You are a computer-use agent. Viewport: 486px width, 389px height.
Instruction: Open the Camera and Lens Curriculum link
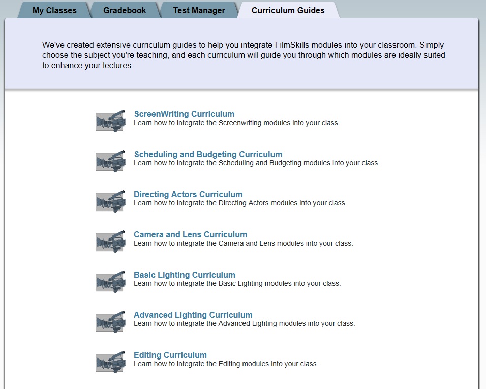click(190, 234)
